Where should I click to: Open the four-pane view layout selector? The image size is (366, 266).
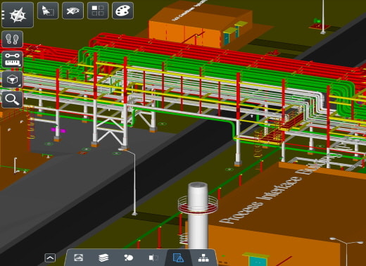click(x=98, y=11)
